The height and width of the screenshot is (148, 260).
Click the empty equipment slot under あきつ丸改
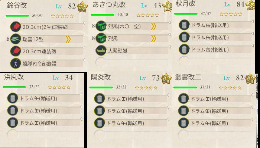[x=101, y=62]
